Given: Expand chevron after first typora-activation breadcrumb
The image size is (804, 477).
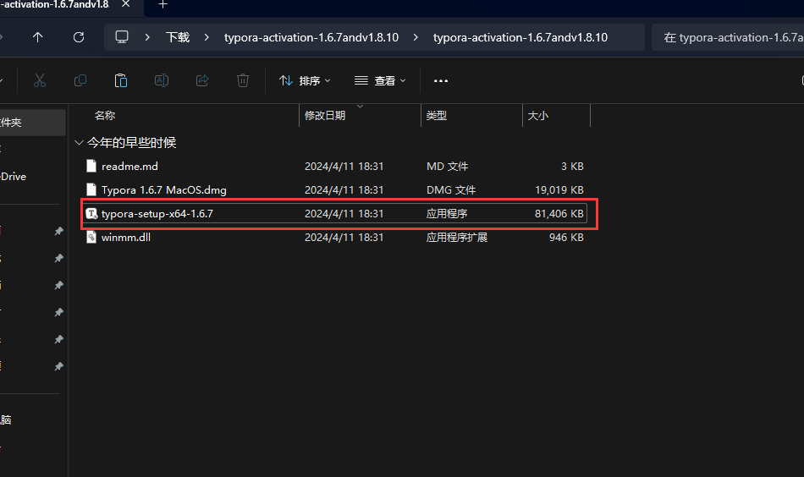Looking at the screenshot, I should click(416, 37).
